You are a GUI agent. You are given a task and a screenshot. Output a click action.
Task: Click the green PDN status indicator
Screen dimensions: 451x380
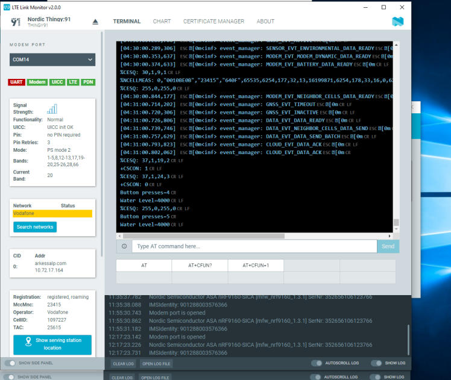pyautogui.click(x=88, y=82)
